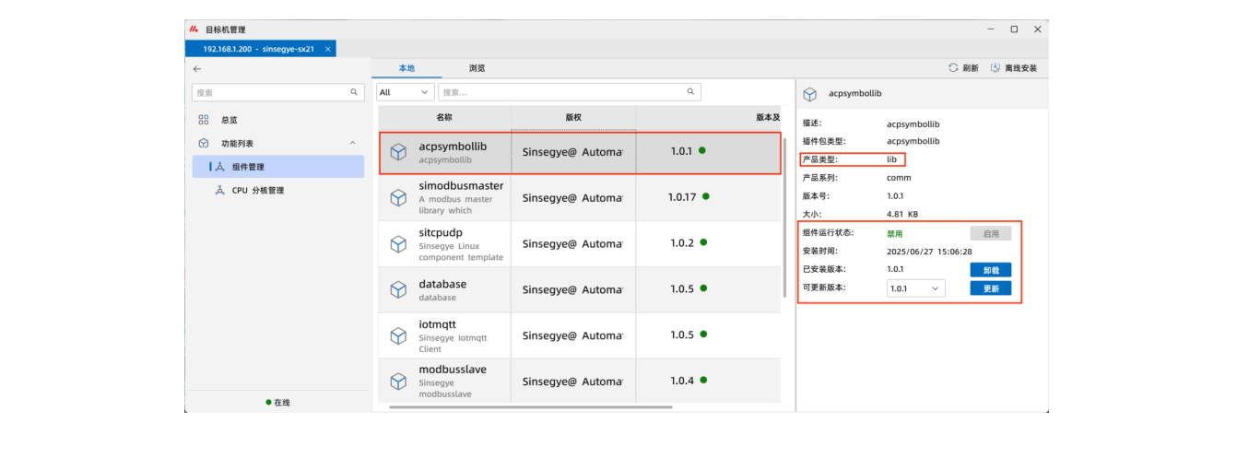This screenshot has width=1237, height=470.
Task: Collapse the function list (功能列表) section
Action: click(352, 143)
